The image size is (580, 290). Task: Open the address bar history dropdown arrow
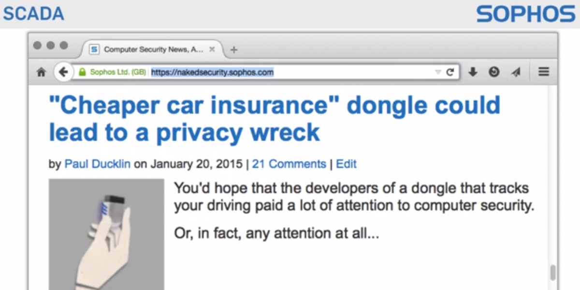(438, 72)
